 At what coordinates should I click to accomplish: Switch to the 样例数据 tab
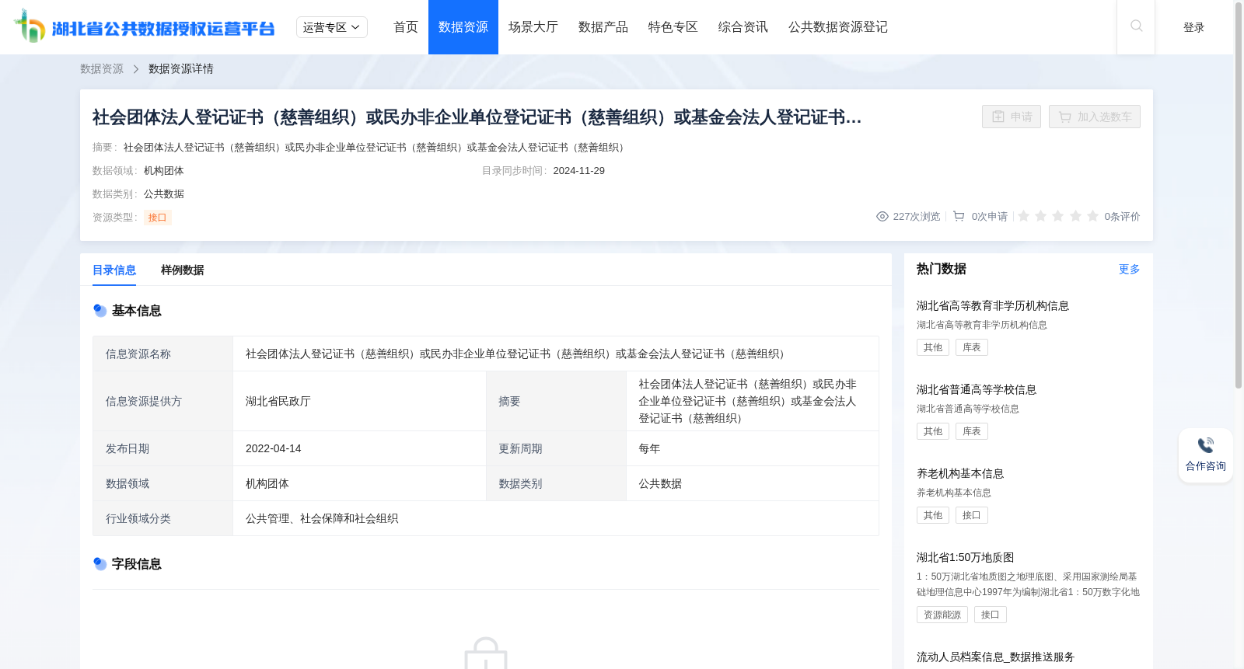(x=183, y=270)
